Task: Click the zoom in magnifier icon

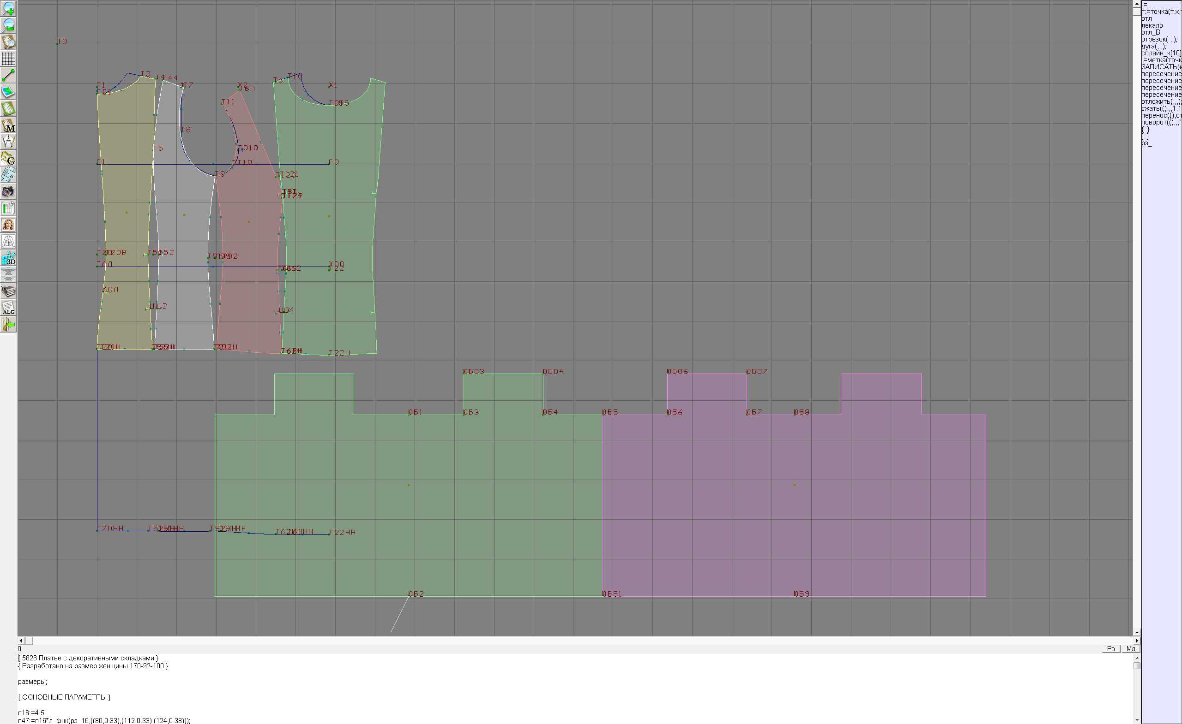Action: click(8, 9)
